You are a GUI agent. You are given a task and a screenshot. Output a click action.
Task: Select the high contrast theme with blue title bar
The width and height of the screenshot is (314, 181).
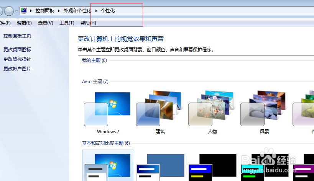point(212,167)
